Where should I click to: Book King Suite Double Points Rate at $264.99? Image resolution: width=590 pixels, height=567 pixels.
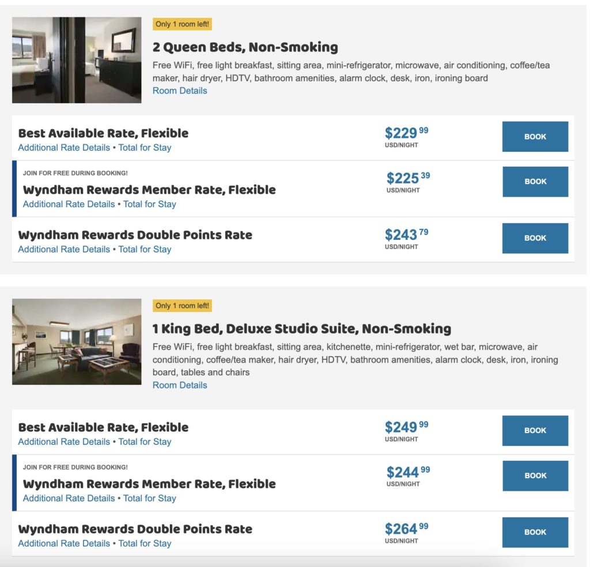535,532
